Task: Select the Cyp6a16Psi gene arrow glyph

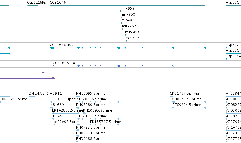Action: [x=33, y=5]
